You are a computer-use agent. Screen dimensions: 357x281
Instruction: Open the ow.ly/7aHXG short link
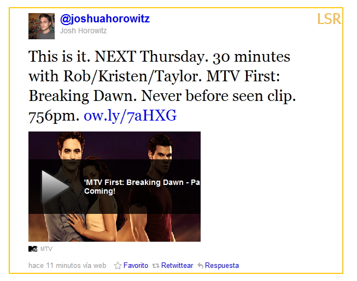130,115
